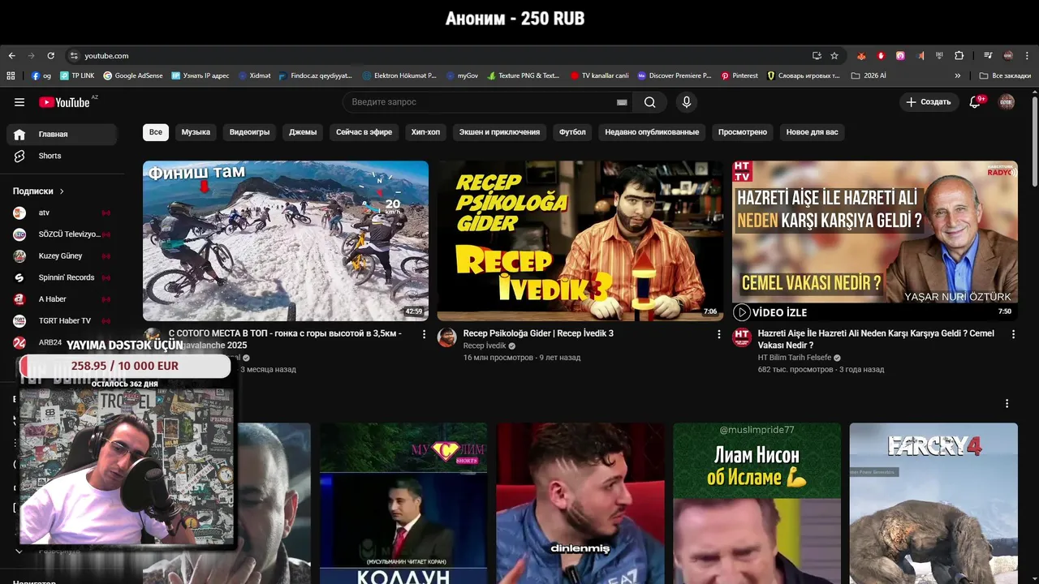This screenshot has width=1039, height=584.
Task: Reload the page
Action: click(x=50, y=56)
